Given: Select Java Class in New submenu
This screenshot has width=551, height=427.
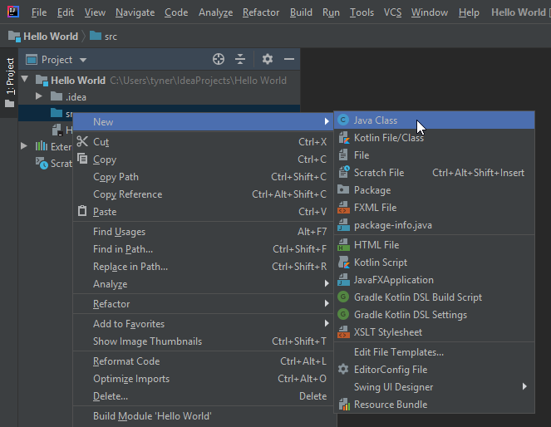Looking at the screenshot, I should tap(375, 120).
